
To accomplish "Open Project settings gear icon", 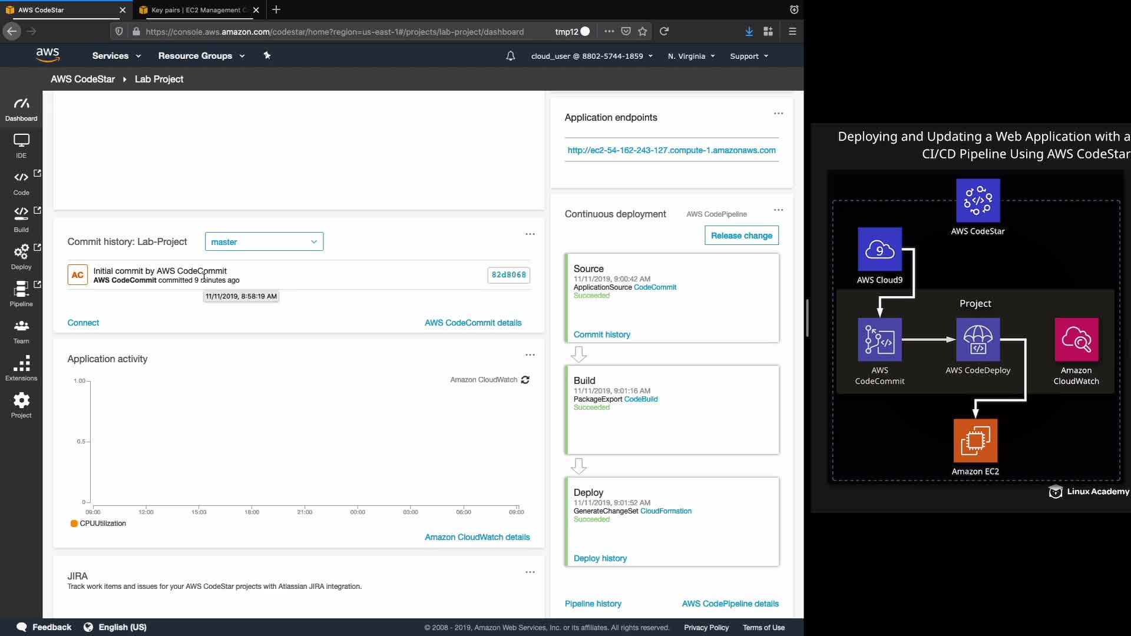I will coord(21,405).
